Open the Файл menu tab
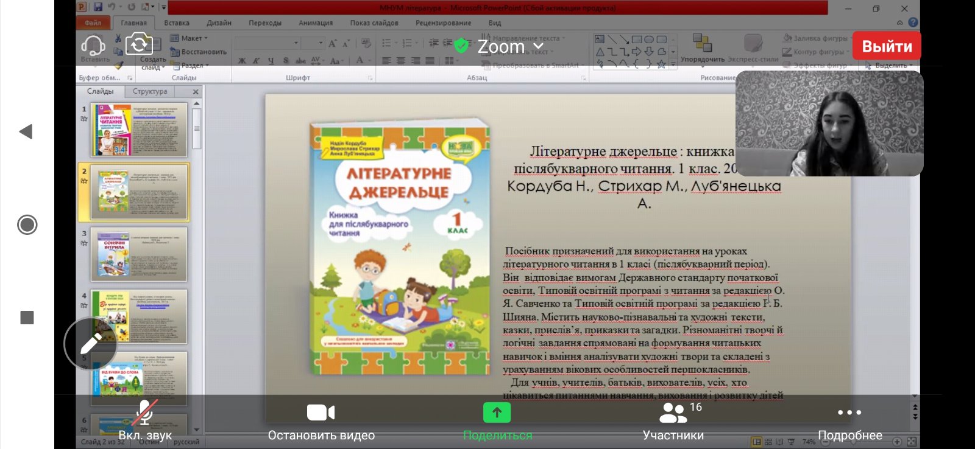The height and width of the screenshot is (449, 975). [93, 23]
